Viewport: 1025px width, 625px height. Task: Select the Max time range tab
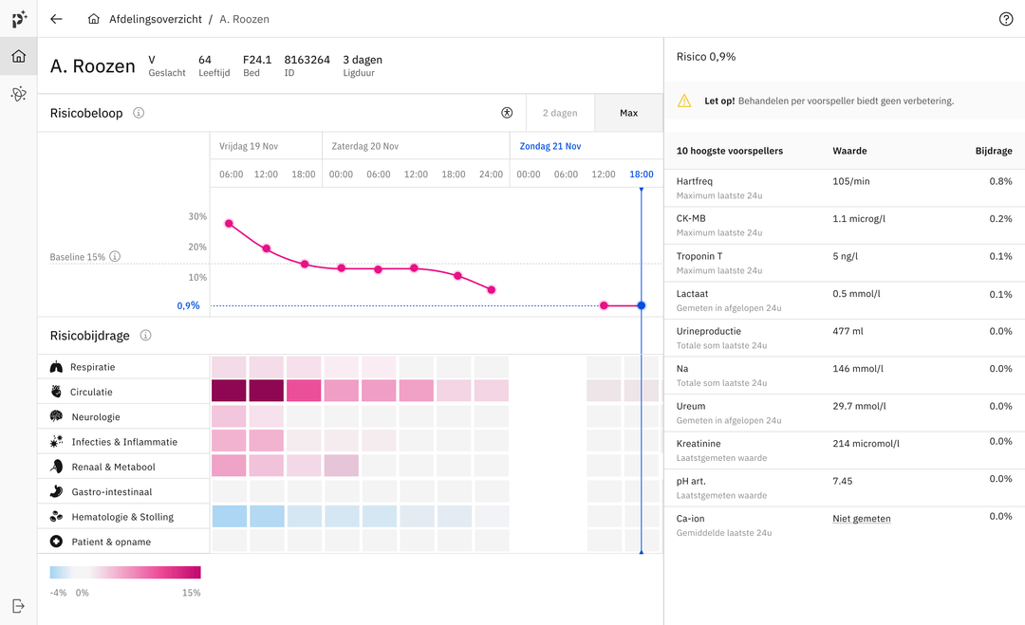pyautogui.click(x=629, y=113)
